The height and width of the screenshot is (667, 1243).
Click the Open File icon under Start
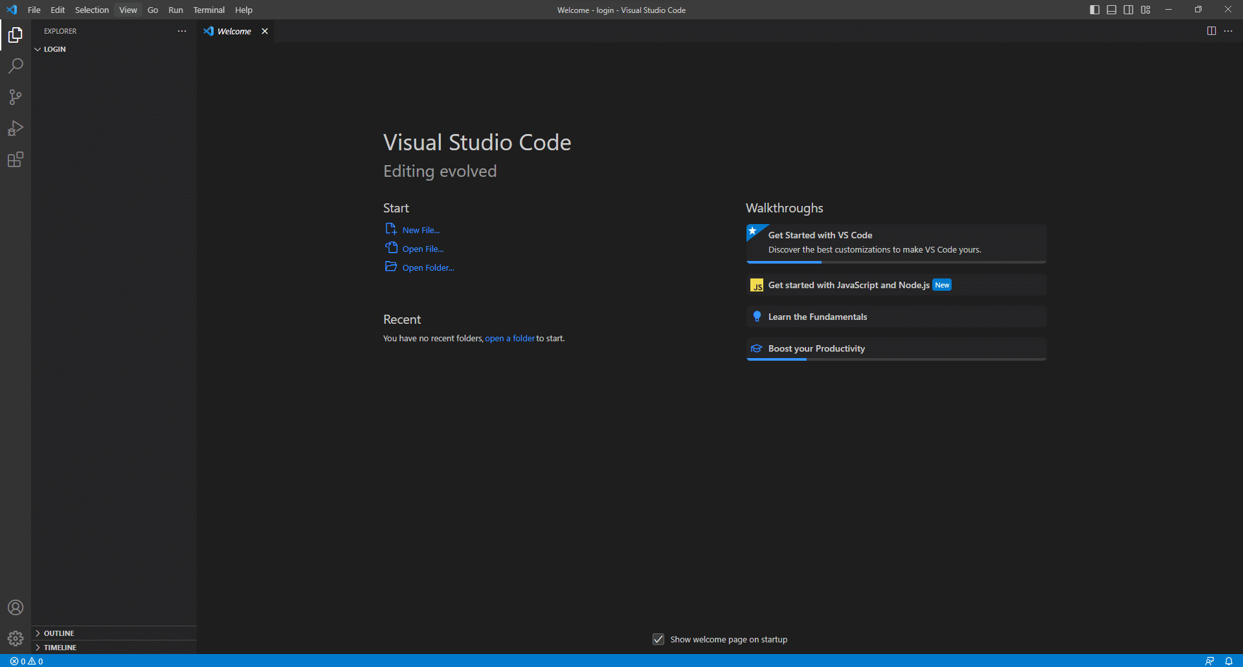[x=391, y=248]
